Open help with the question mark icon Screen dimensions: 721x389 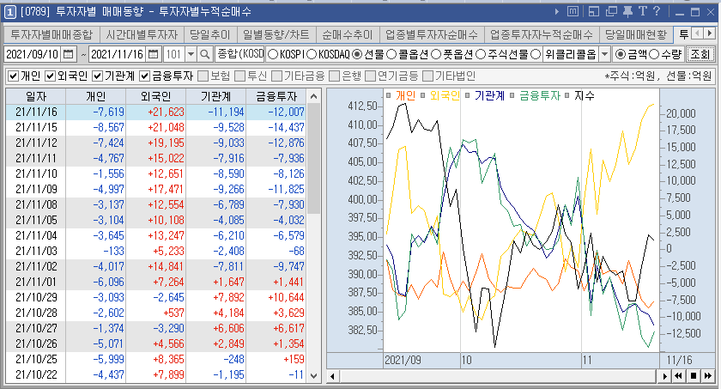click(x=657, y=11)
